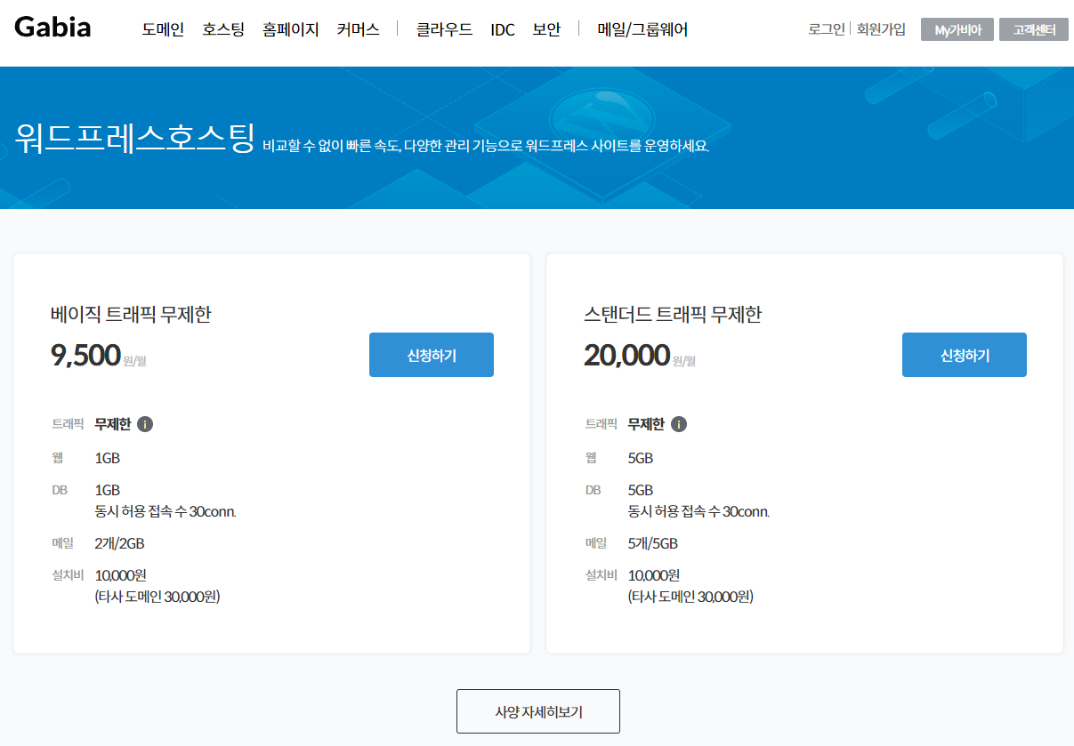Open the 보안 menu
The width and height of the screenshot is (1074, 746).
pos(545,28)
